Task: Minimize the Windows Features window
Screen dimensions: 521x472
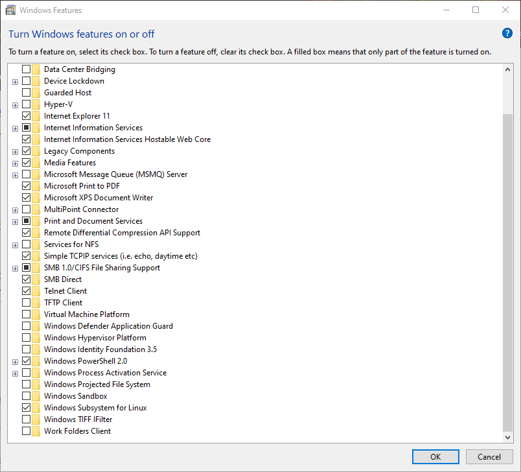Action: pos(446,10)
